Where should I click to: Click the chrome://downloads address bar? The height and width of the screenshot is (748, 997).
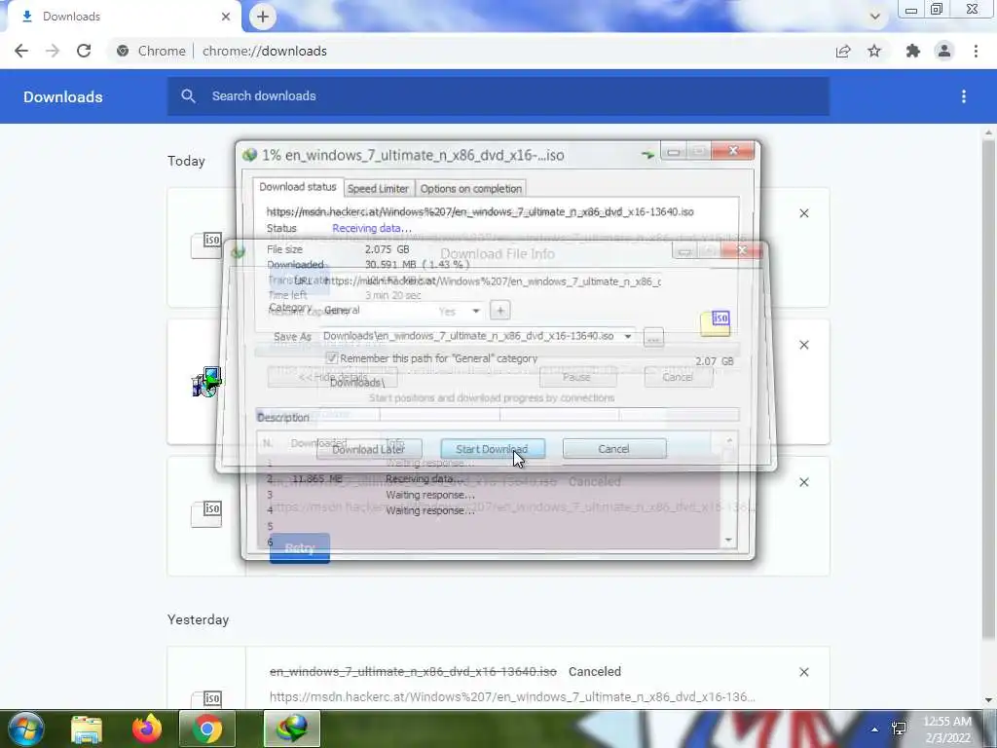pos(263,51)
